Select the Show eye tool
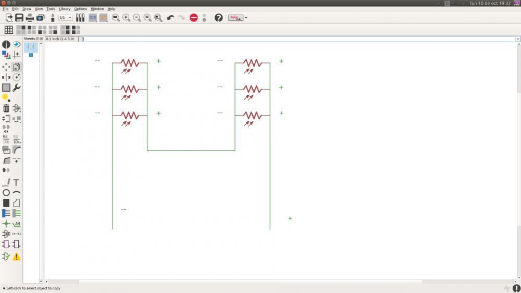The height and width of the screenshot is (293, 521). [x=16, y=44]
